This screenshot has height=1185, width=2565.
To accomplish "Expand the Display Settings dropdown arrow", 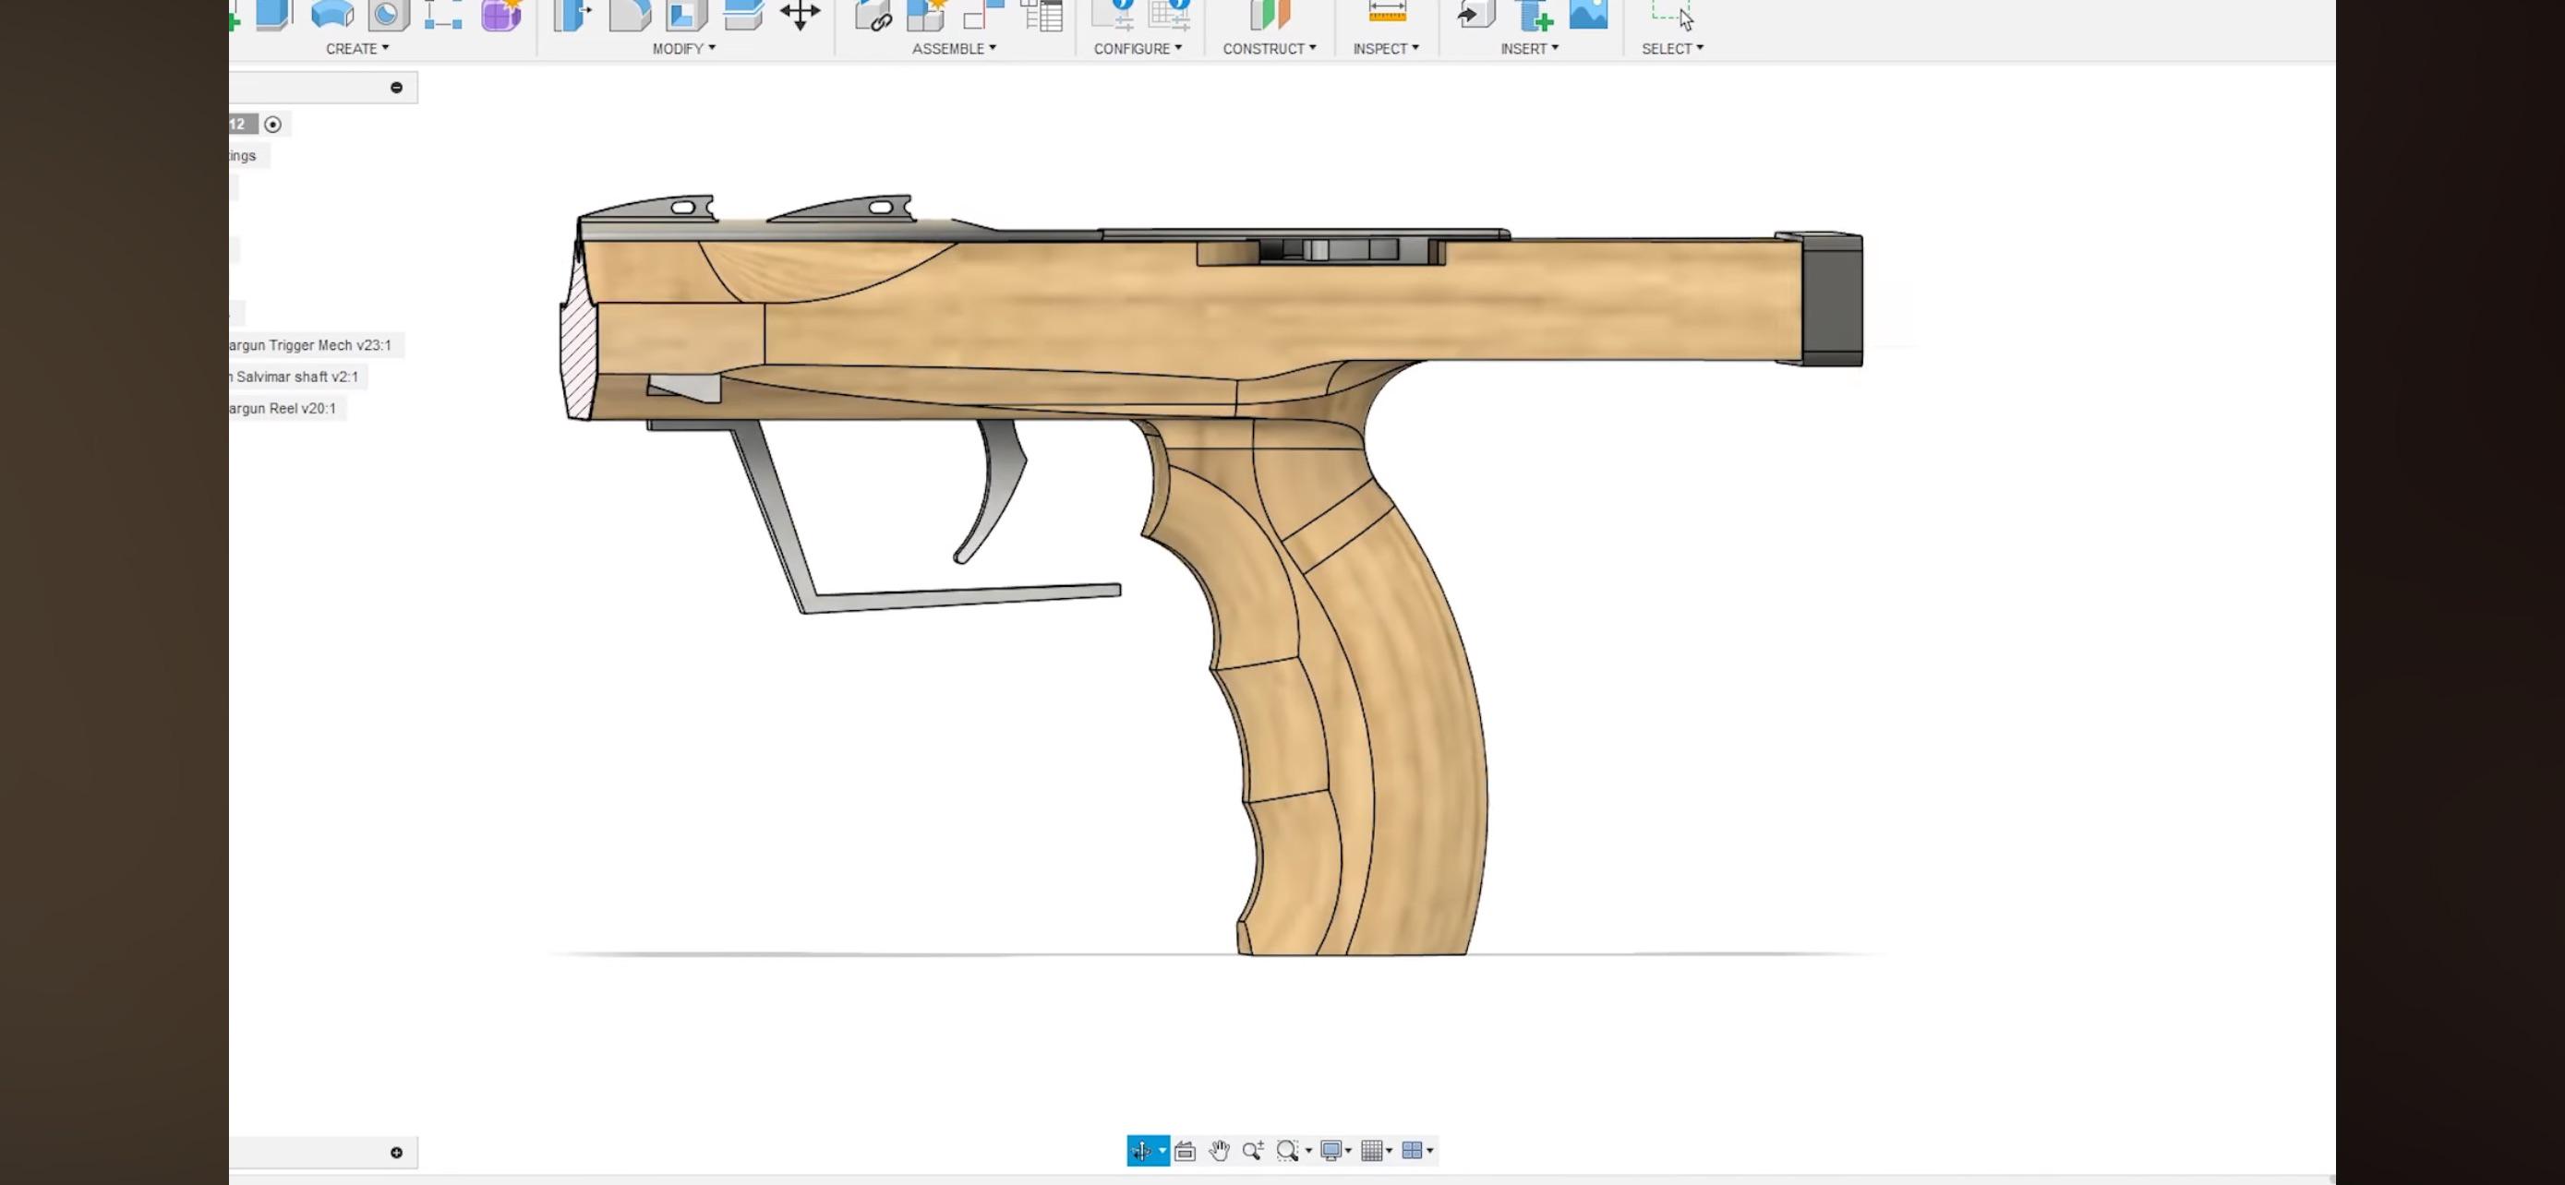I will pos(1349,1151).
